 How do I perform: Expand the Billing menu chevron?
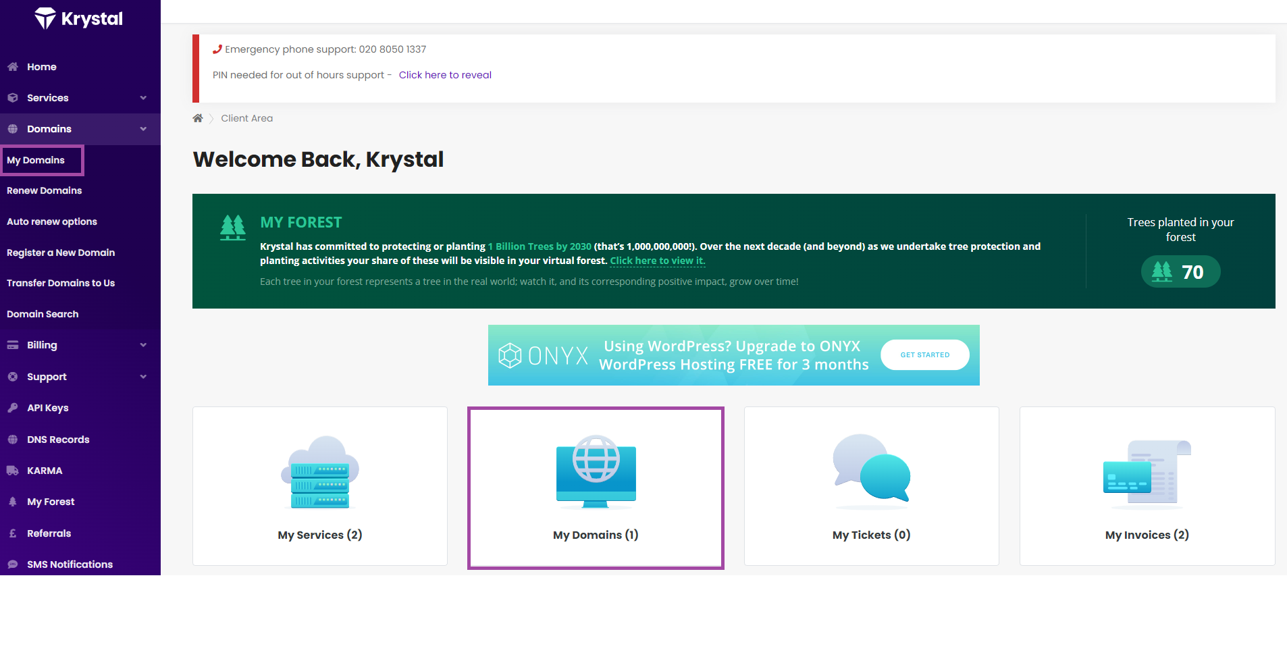pyautogui.click(x=143, y=345)
